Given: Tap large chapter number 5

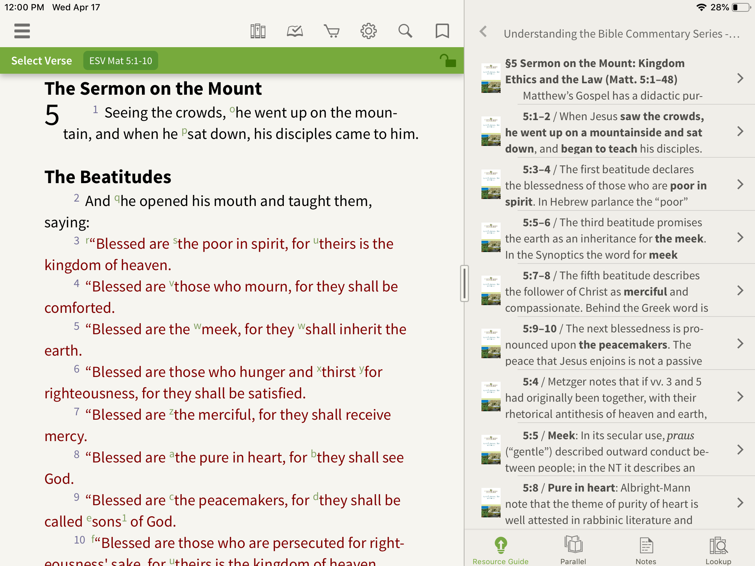Looking at the screenshot, I should pos(52,115).
